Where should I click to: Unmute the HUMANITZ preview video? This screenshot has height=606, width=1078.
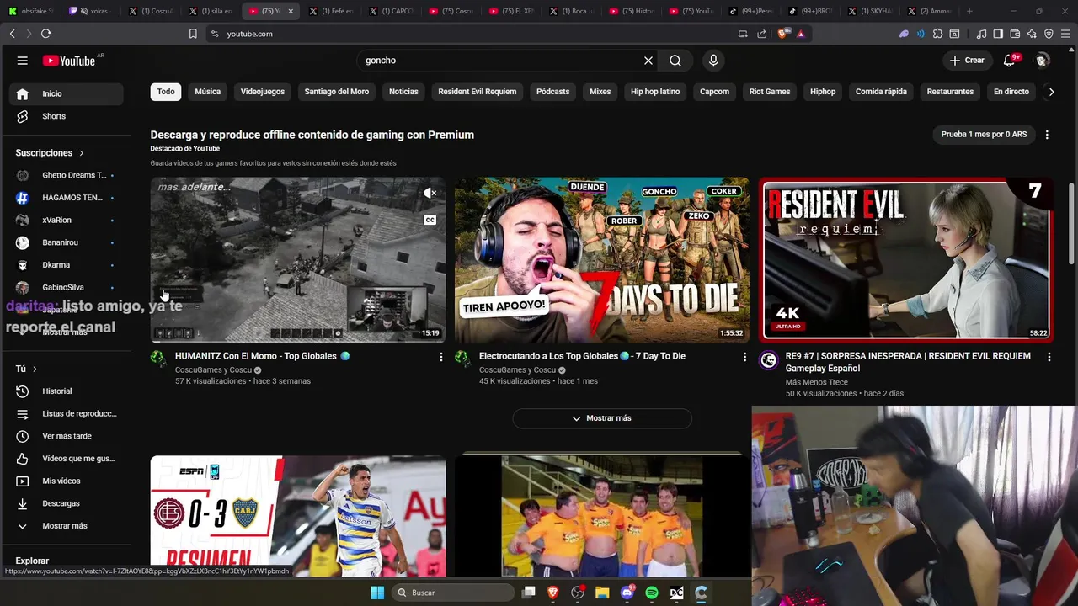[x=430, y=194]
